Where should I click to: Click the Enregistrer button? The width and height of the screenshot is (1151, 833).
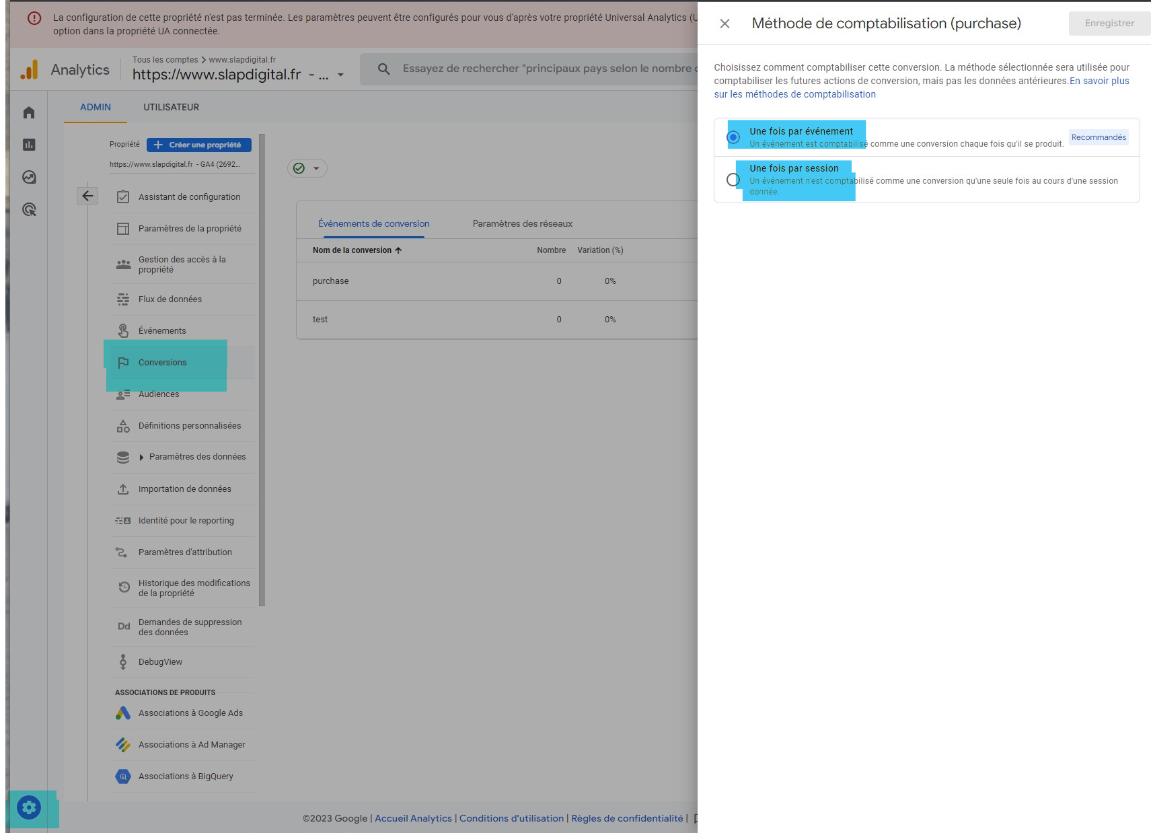click(x=1108, y=23)
